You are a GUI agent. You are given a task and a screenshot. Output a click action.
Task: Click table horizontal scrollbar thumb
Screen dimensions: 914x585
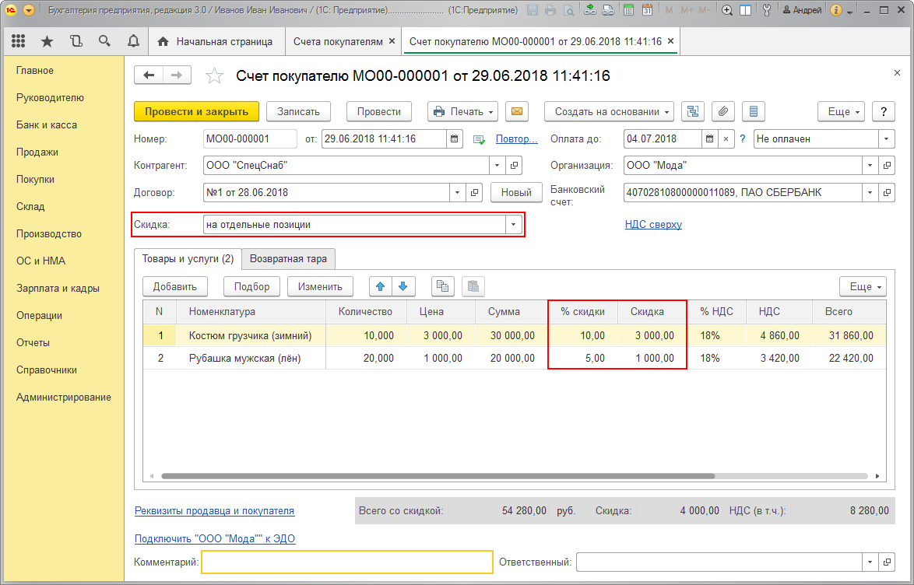(438, 476)
